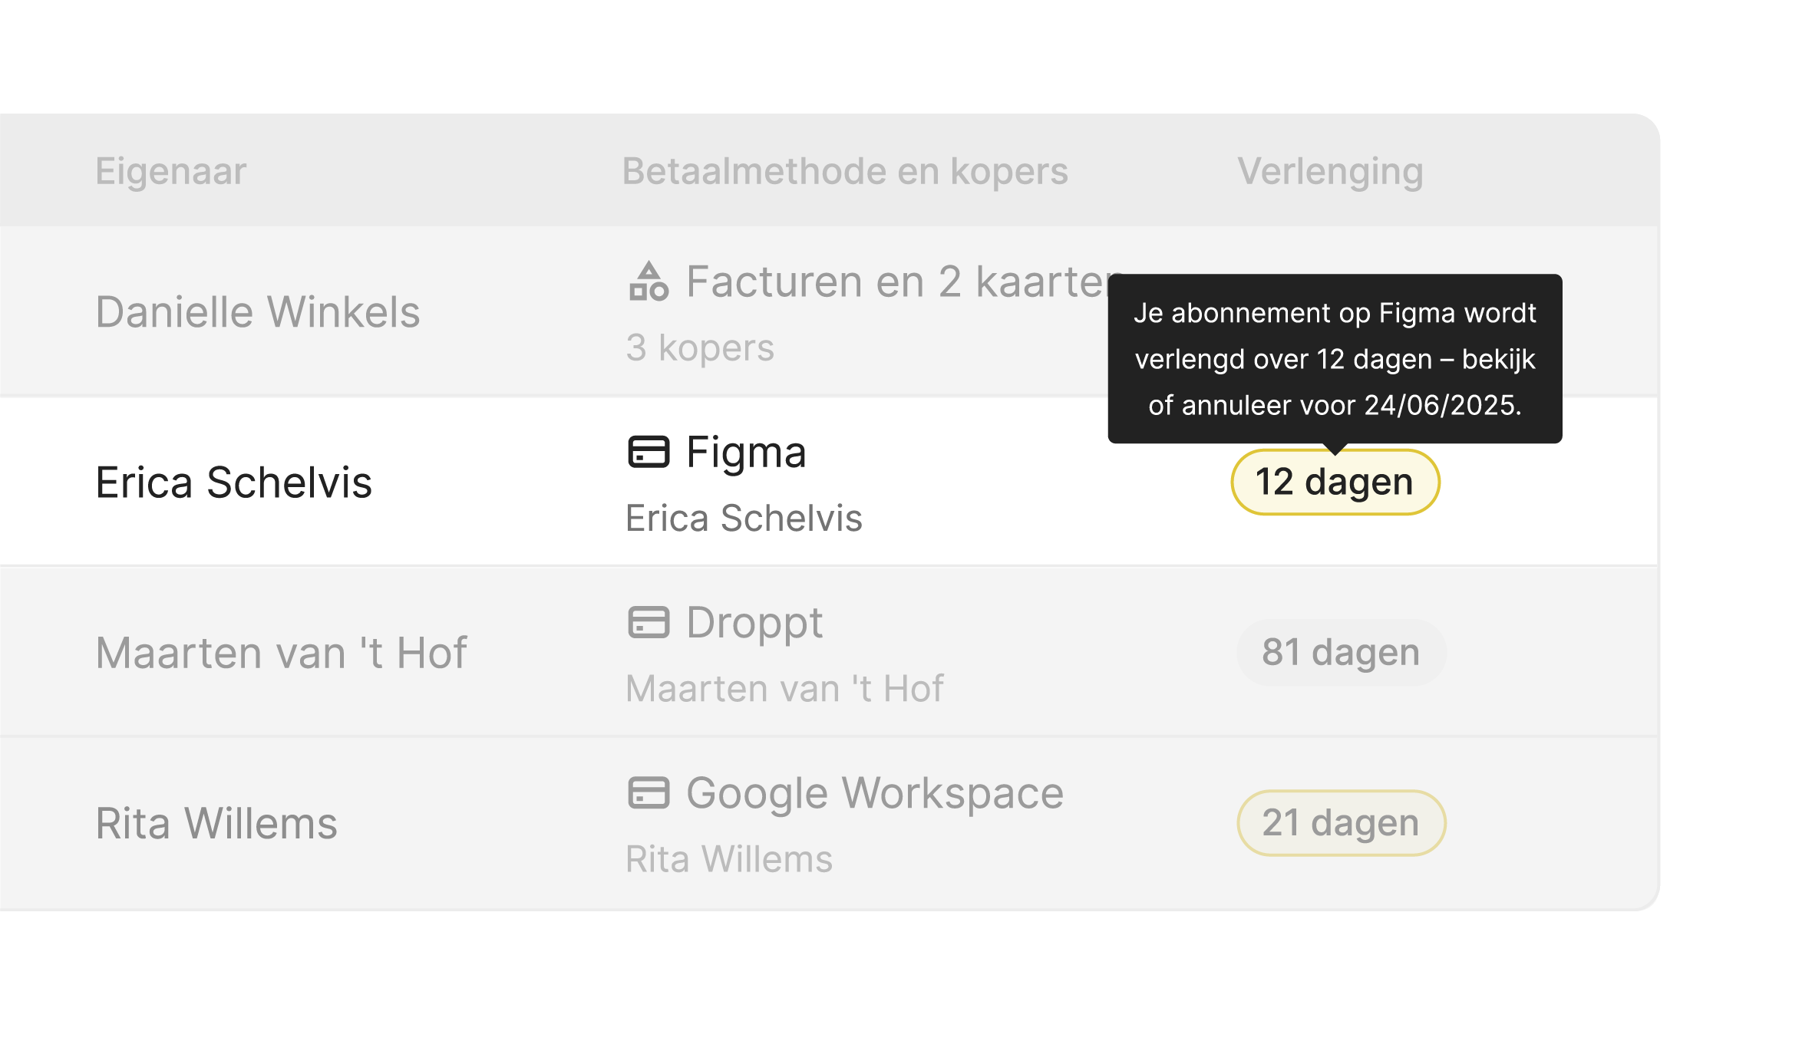Click the card icon beside Droppt
The height and width of the screenshot is (1044, 1812).
(649, 622)
